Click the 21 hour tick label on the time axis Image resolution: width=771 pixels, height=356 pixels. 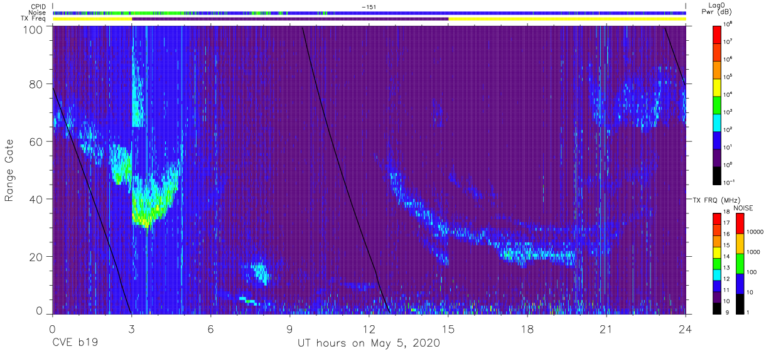point(607,328)
